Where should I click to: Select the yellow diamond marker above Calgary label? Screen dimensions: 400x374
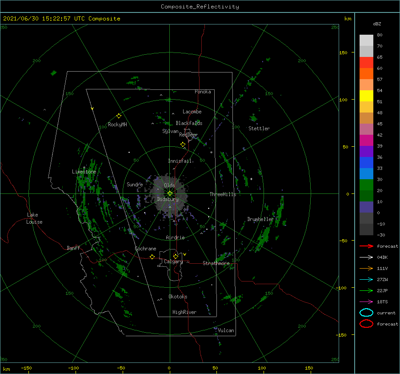point(176,256)
